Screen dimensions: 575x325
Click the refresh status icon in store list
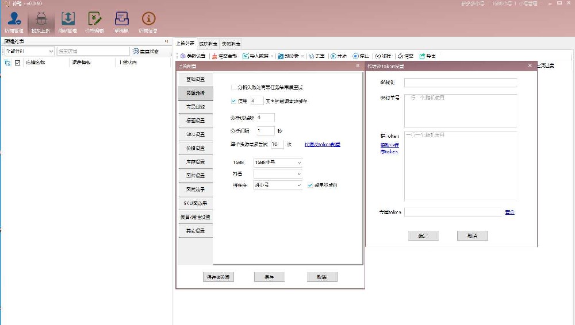pyautogui.click(x=136, y=51)
